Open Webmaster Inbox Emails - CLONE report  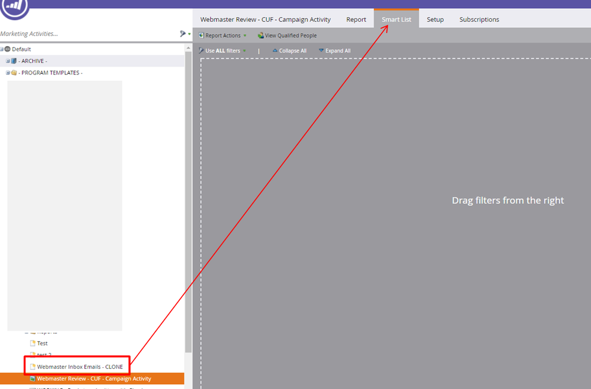pos(80,367)
